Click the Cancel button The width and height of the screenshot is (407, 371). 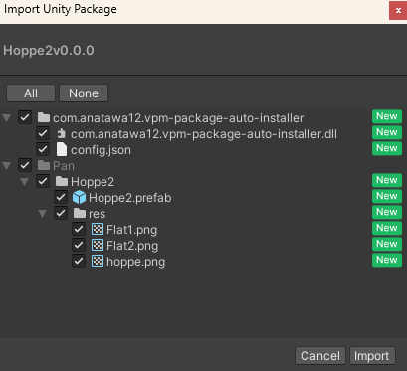coord(320,356)
